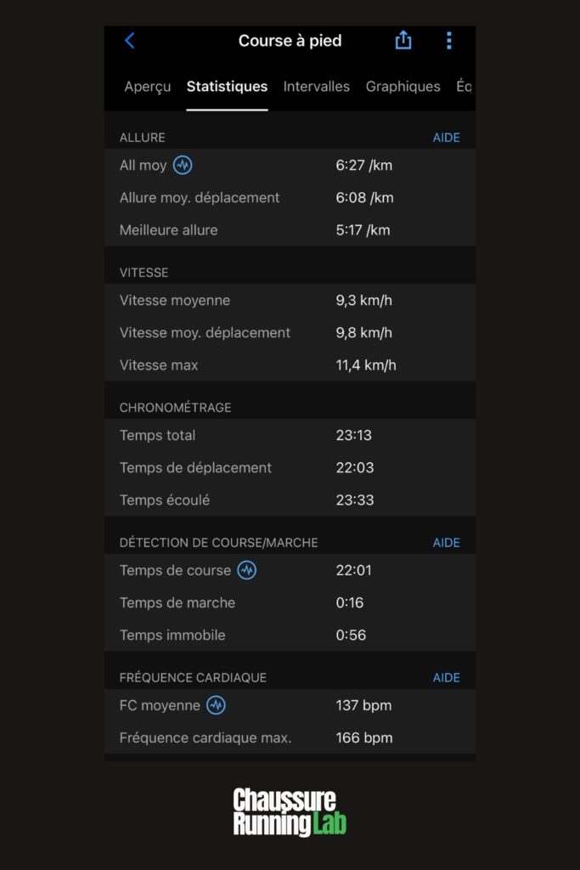580x870 pixels.
Task: Tap the insight icon beside All moy
Action: [183, 165]
